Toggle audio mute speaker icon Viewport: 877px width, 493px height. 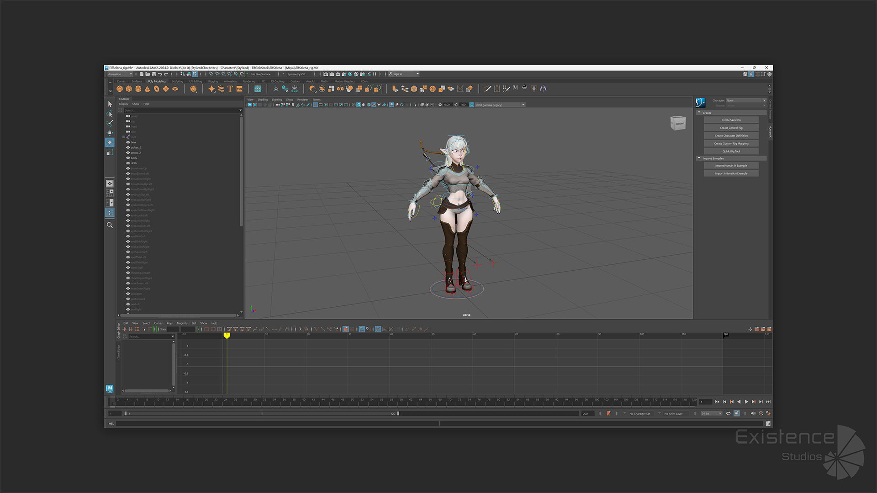click(x=753, y=414)
